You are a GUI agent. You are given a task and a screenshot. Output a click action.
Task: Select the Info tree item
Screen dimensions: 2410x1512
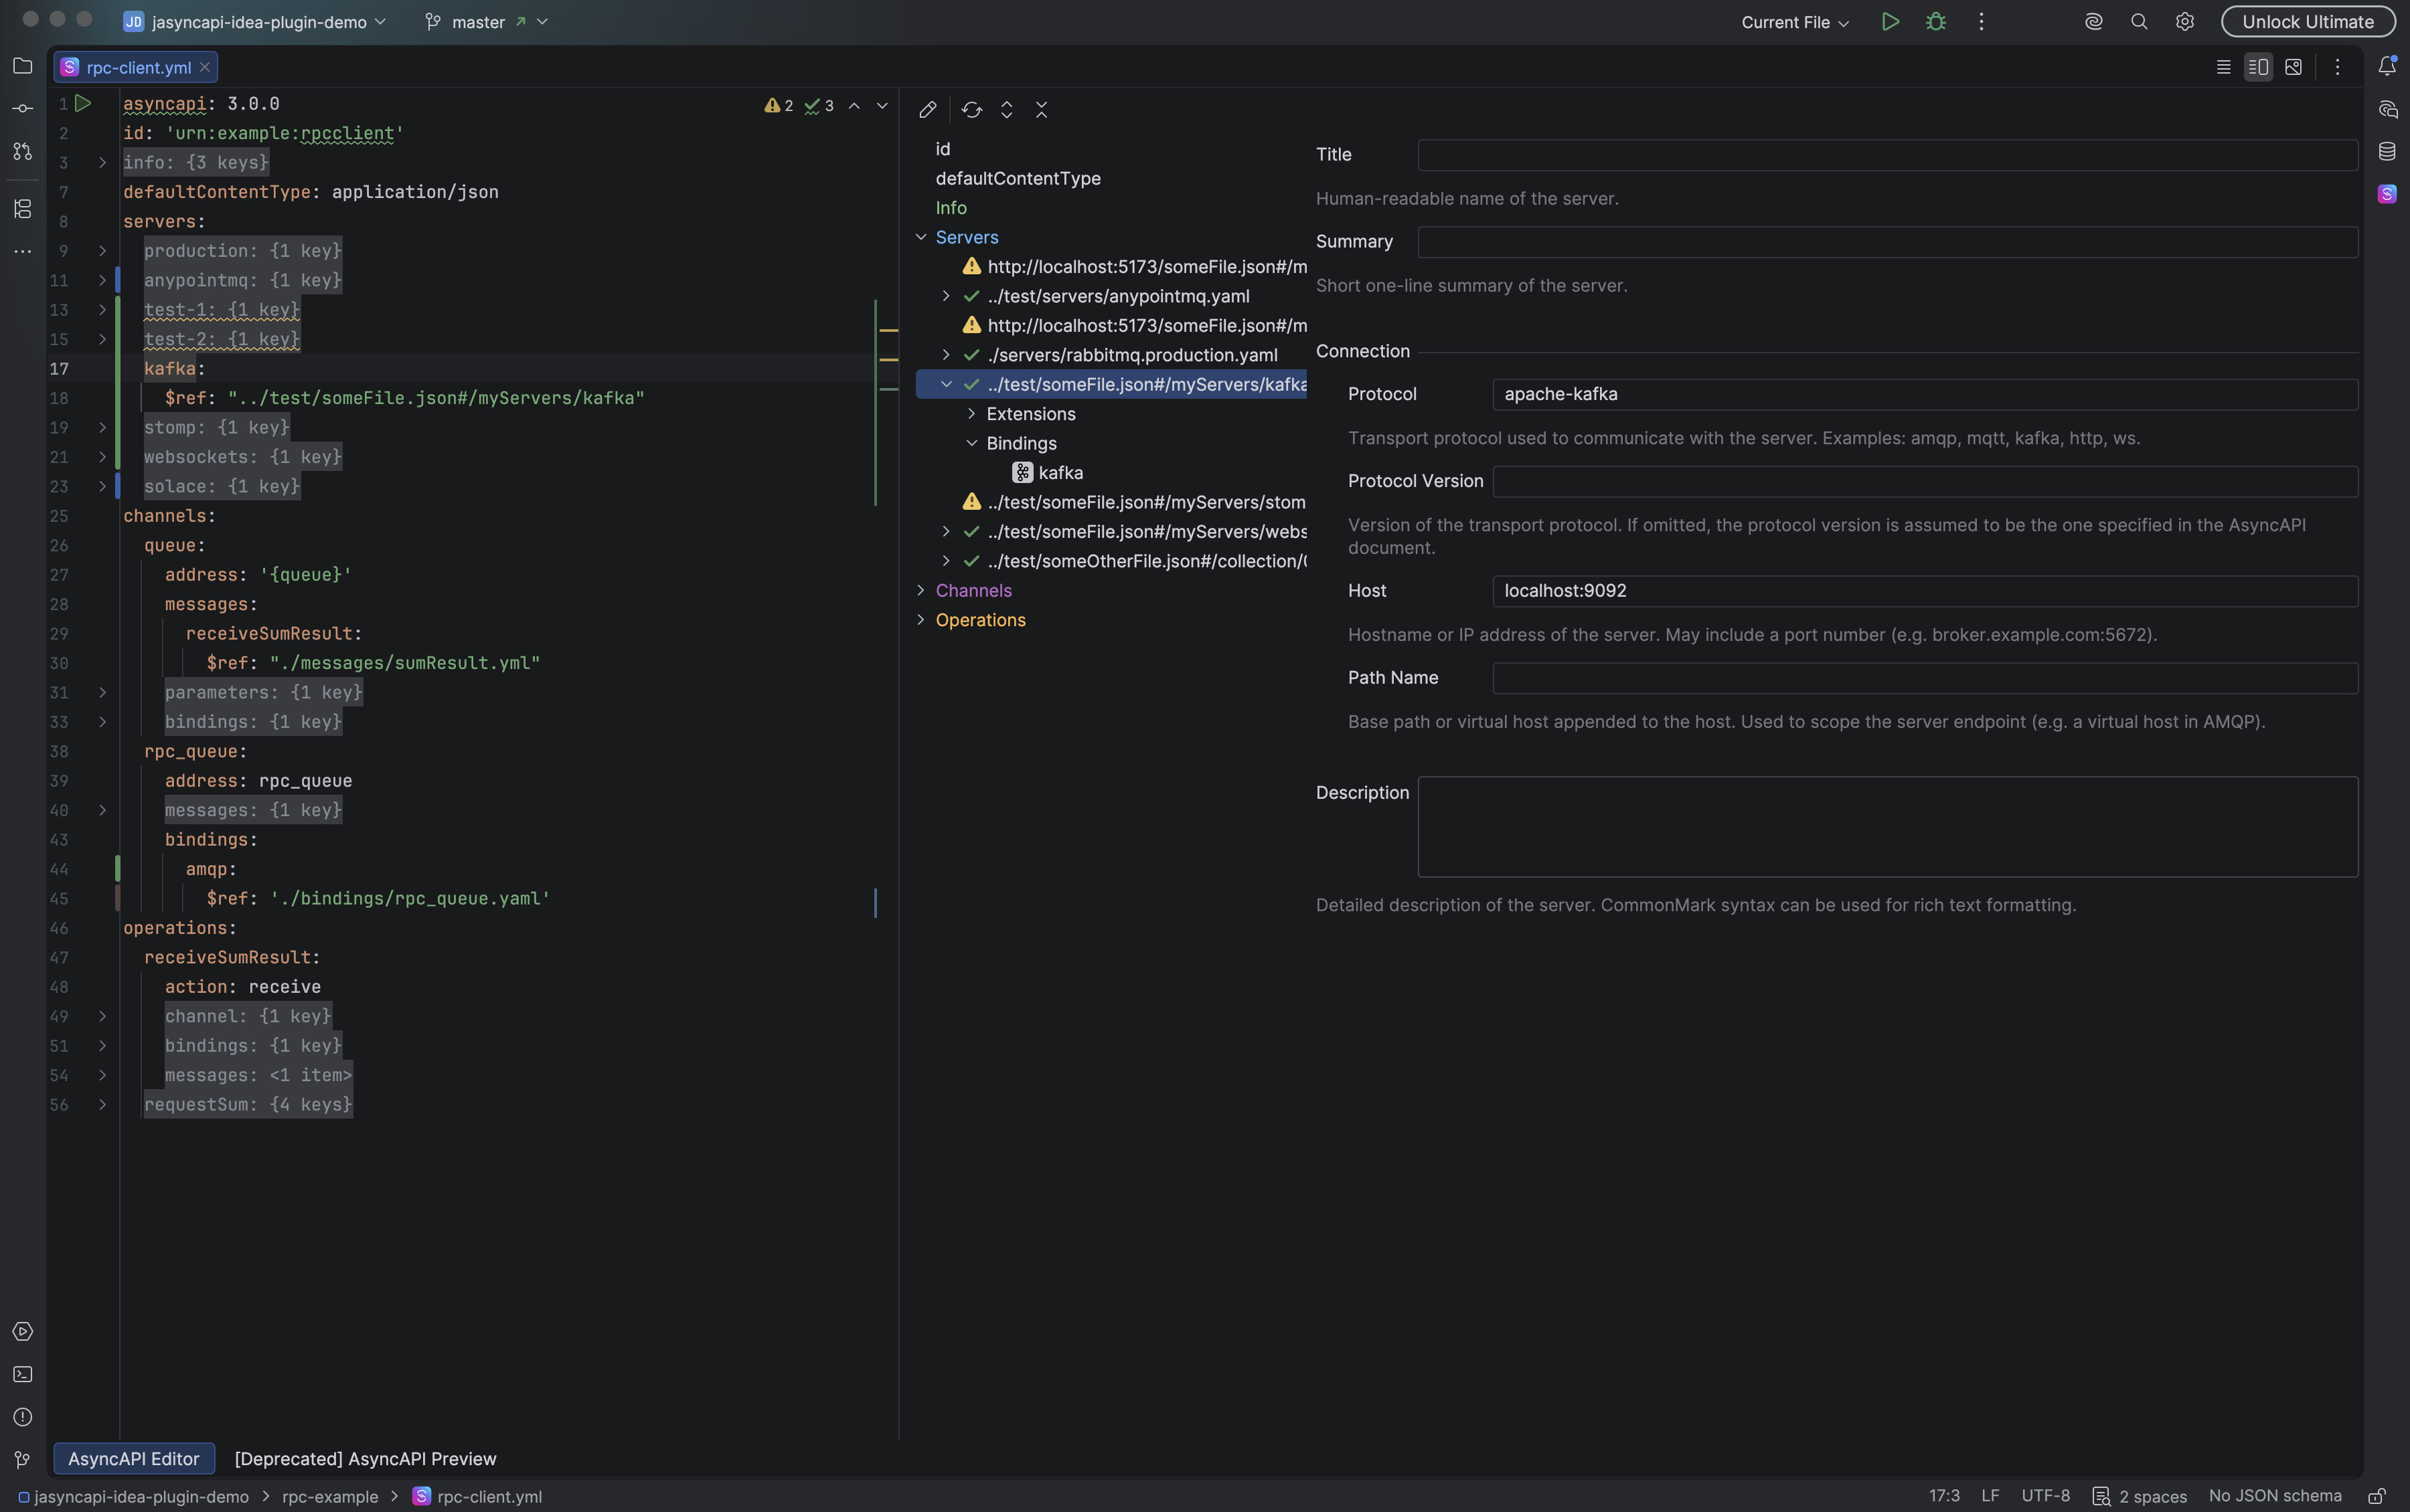951,207
